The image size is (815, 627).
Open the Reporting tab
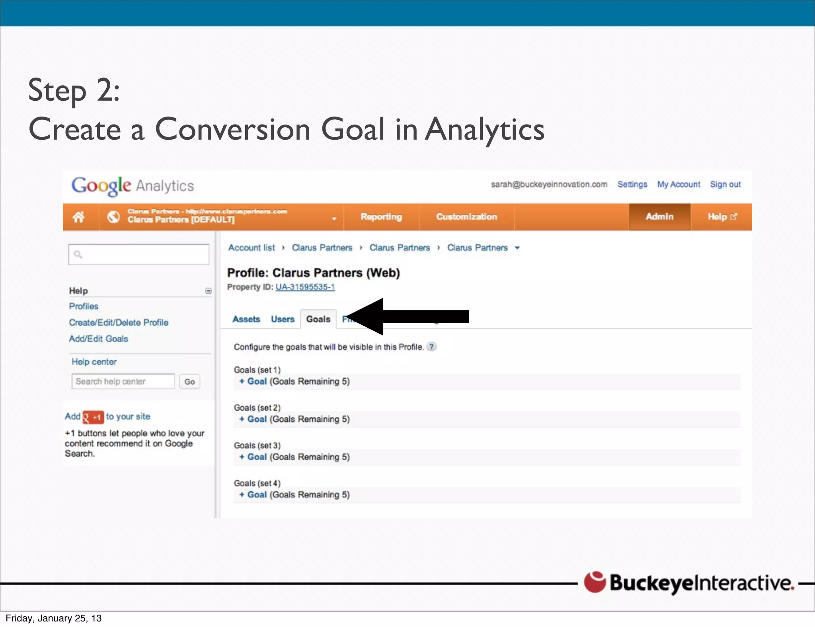(x=381, y=217)
